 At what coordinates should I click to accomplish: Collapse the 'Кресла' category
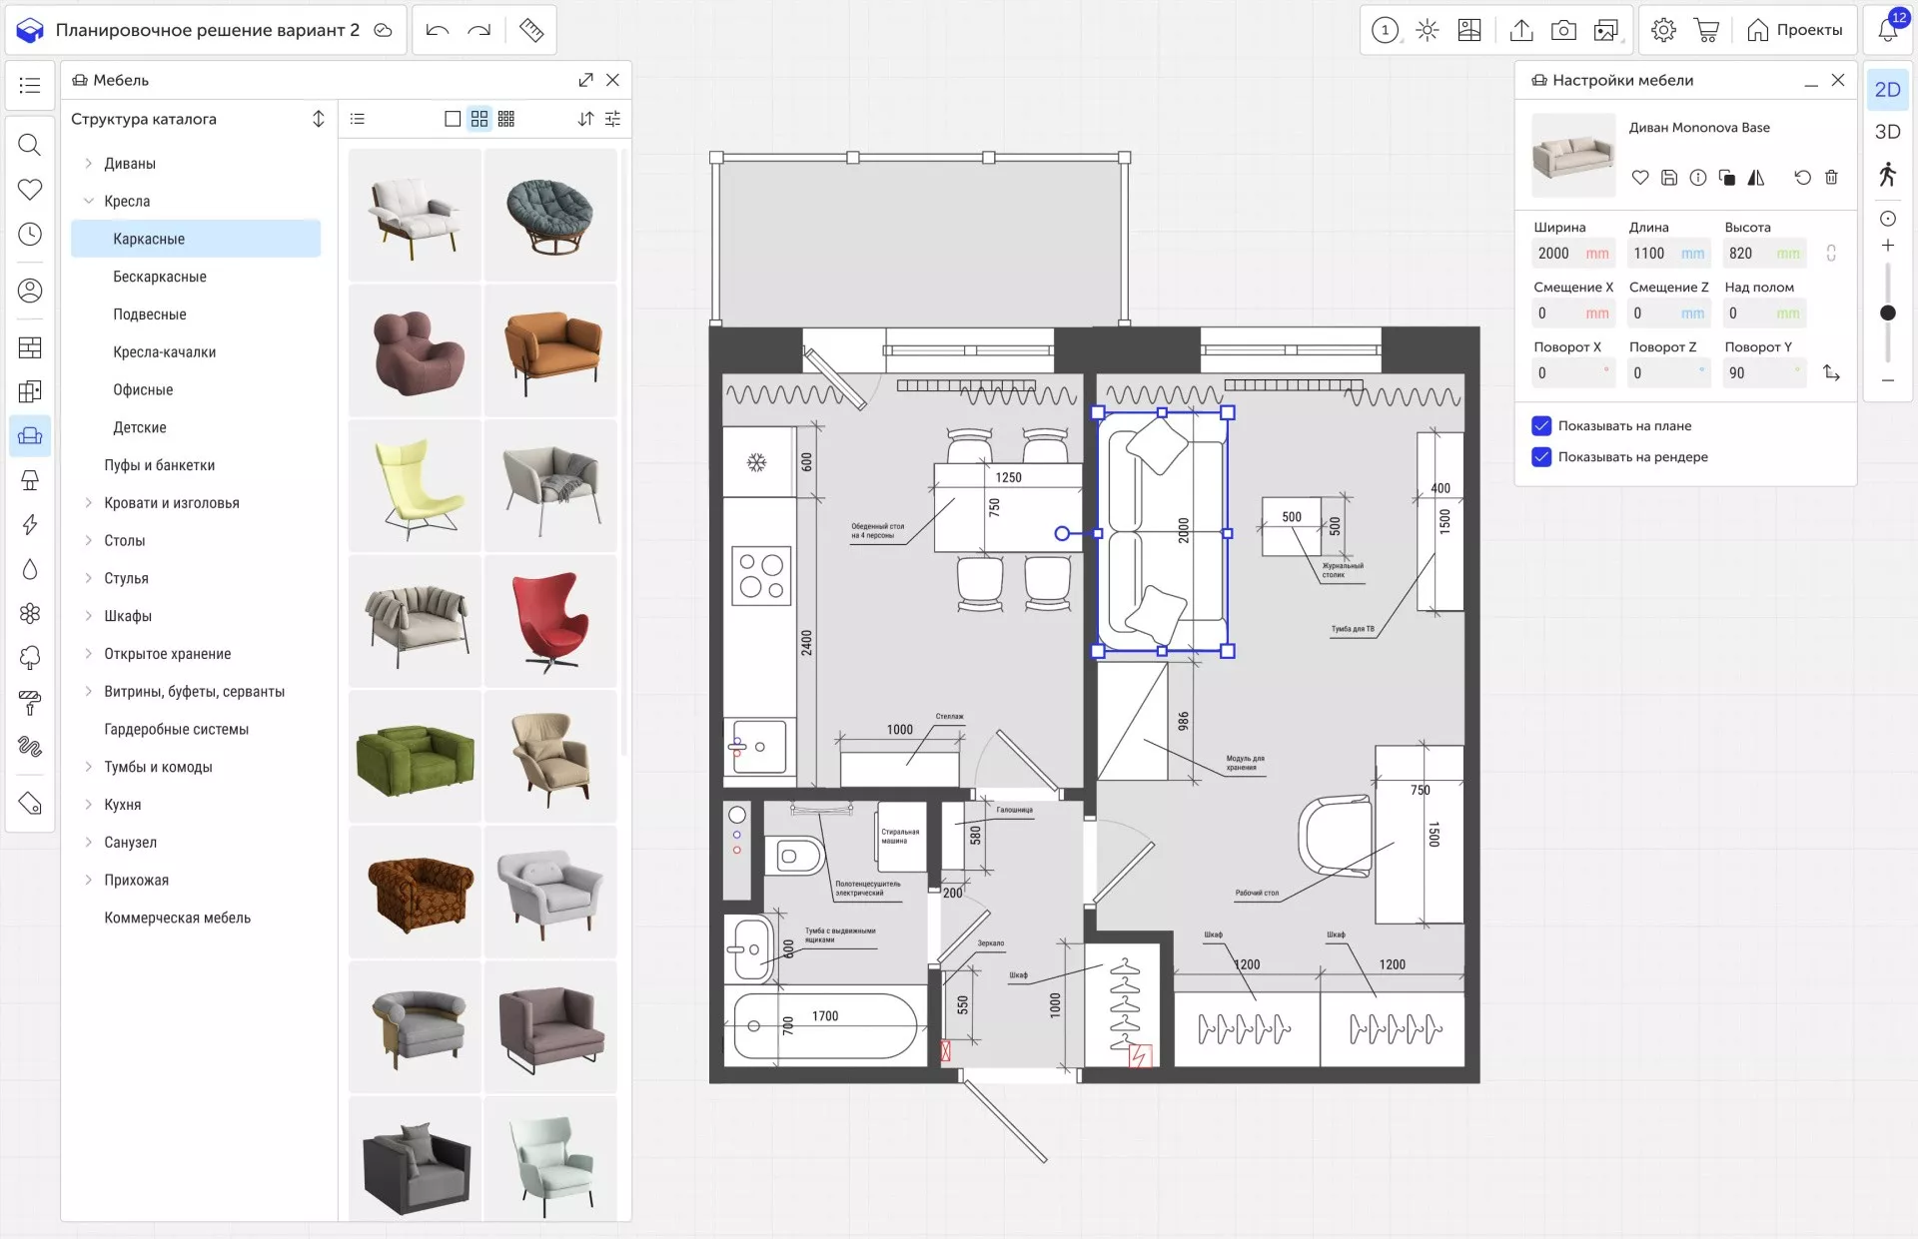(x=89, y=202)
